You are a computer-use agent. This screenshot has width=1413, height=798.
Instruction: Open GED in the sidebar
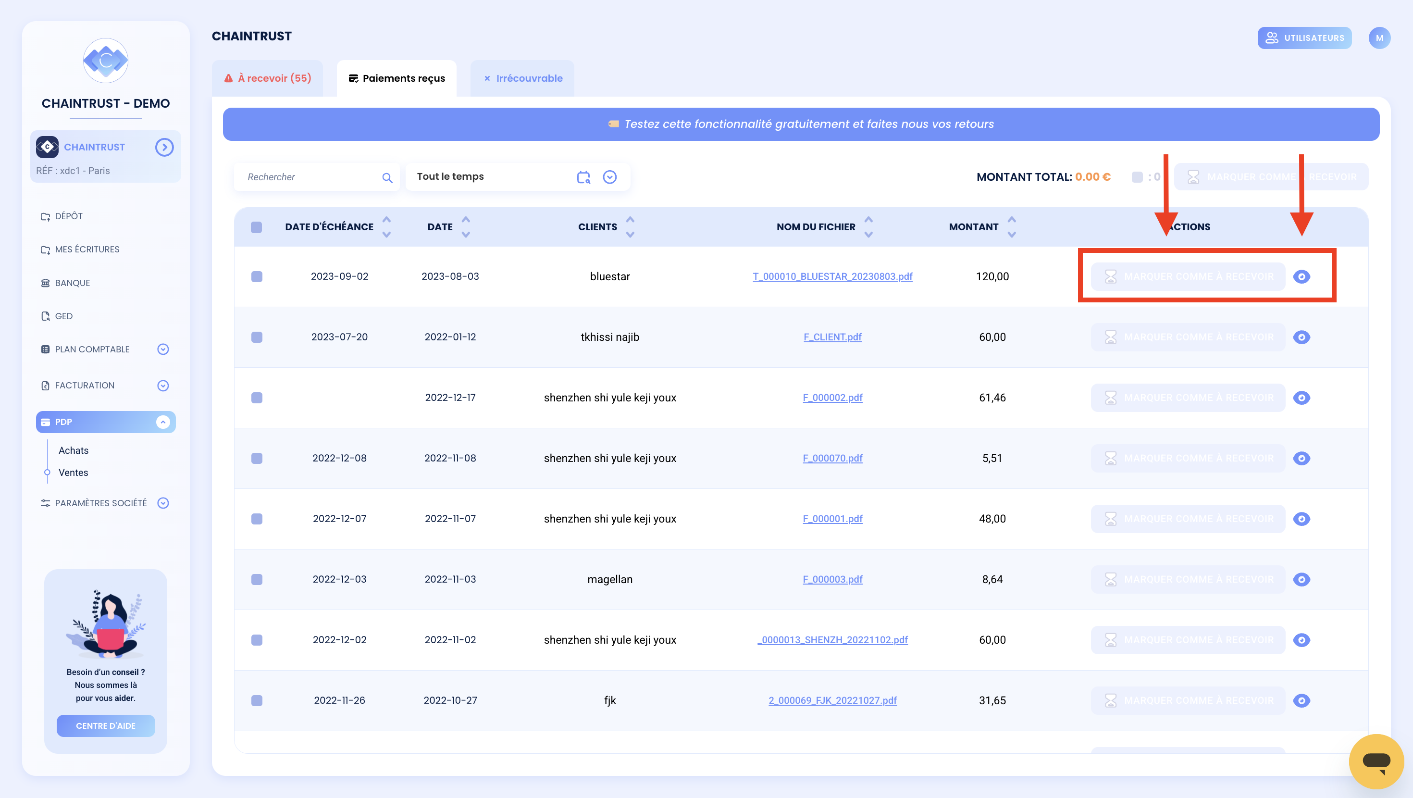[x=57, y=316]
